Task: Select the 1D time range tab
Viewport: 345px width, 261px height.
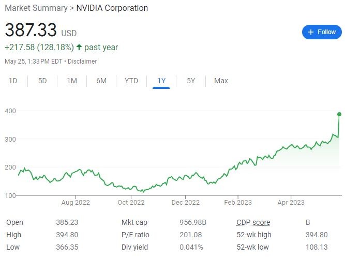Action: pos(13,81)
